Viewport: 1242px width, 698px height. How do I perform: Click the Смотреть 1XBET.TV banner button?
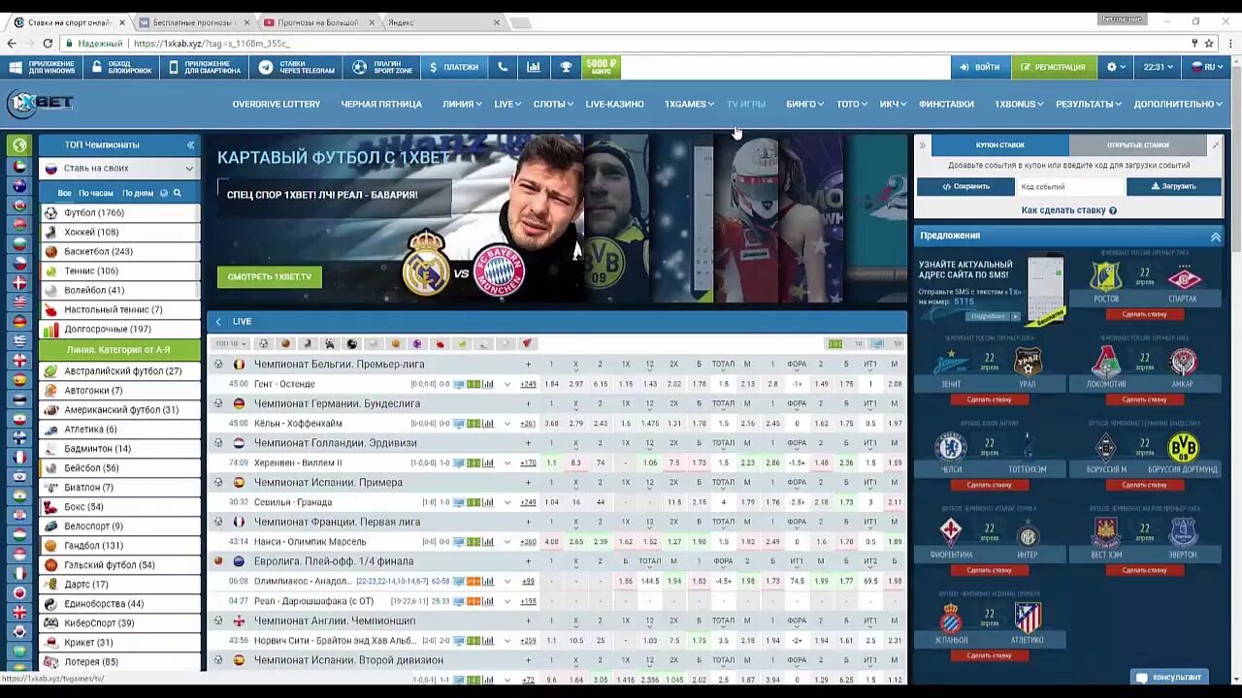pyautogui.click(x=270, y=276)
